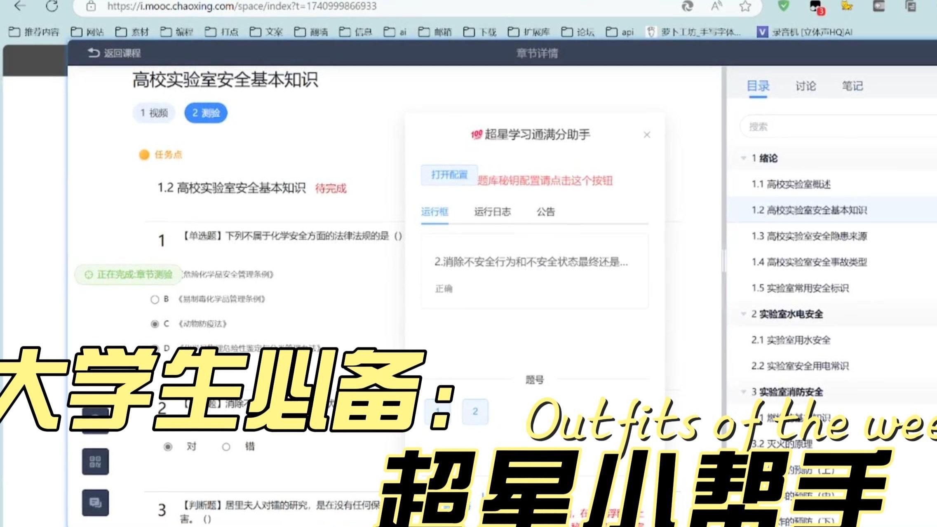Open the ai bookmark folder
The width and height of the screenshot is (937, 527).
395,32
